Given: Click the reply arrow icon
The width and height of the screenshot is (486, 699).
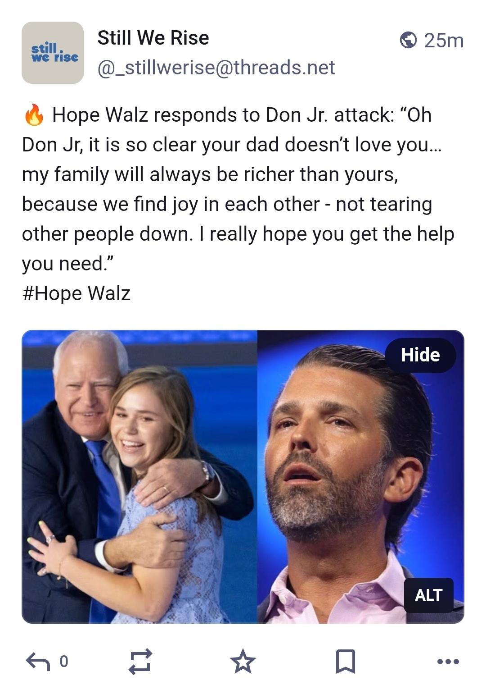Looking at the screenshot, I should [38, 661].
